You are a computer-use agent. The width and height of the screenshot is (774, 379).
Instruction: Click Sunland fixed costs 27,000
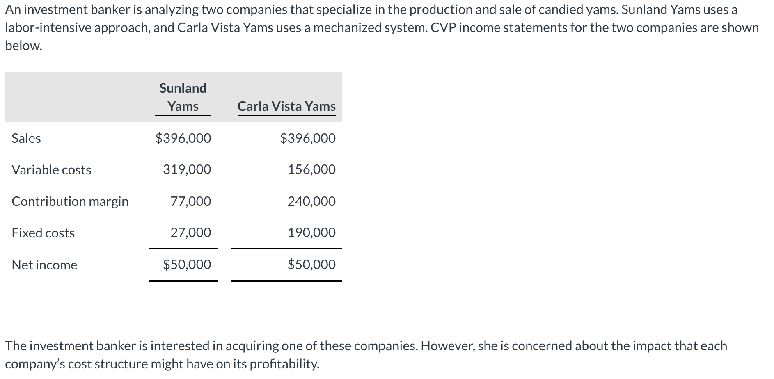click(x=191, y=233)
